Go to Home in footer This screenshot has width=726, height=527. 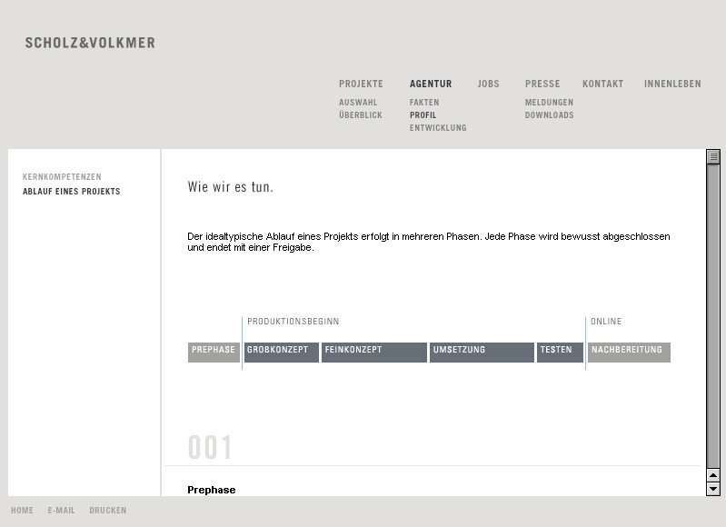coord(22,511)
